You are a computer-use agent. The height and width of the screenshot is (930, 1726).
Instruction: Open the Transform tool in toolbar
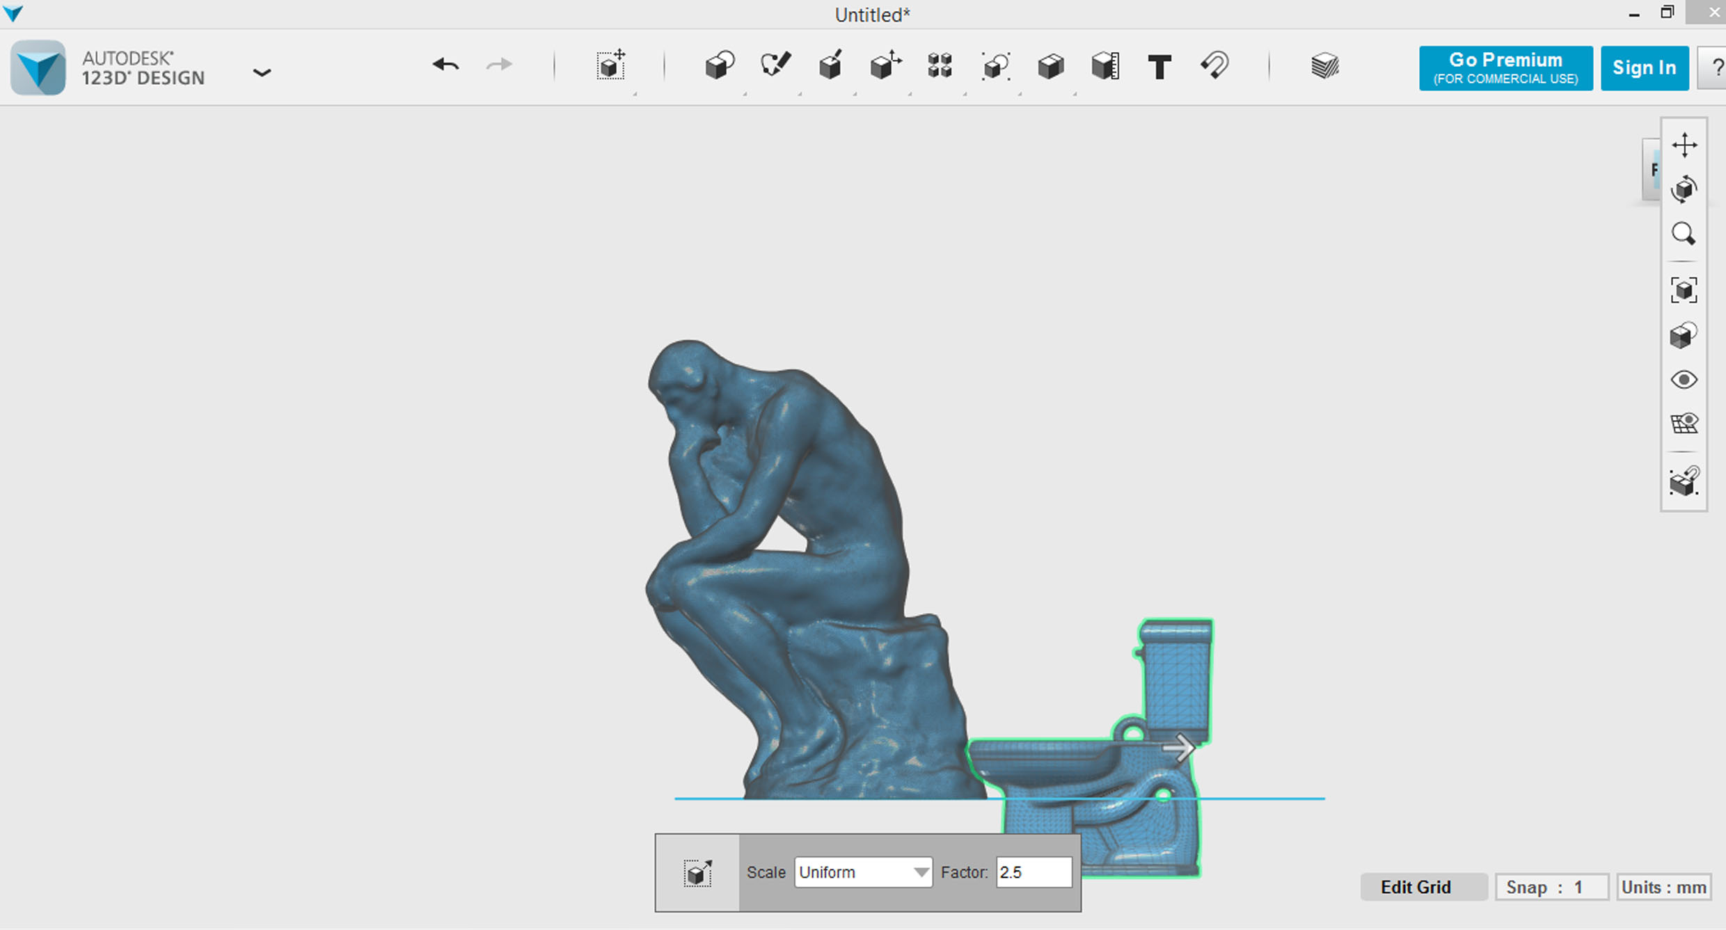coord(611,65)
